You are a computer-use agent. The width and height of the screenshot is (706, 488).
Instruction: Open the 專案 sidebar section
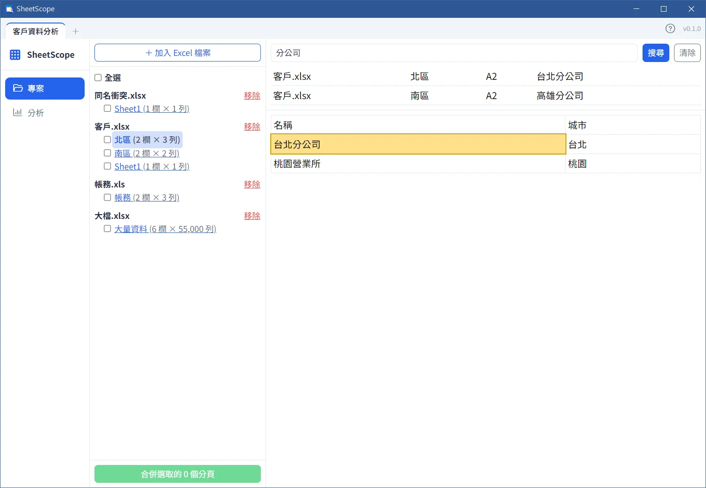click(x=45, y=88)
